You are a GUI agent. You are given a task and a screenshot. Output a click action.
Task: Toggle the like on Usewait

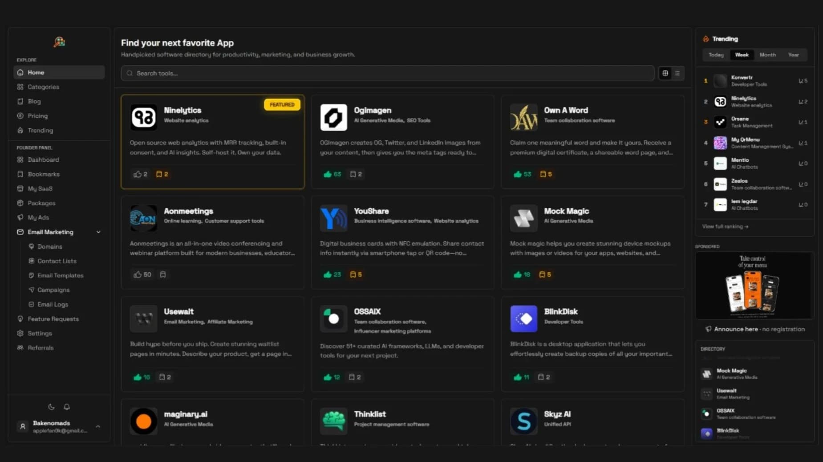pos(142,377)
